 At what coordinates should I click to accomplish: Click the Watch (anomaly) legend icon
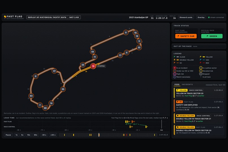[175, 77]
